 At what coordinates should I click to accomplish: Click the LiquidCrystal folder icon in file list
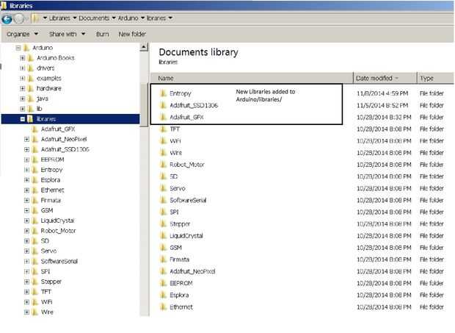pos(164,235)
